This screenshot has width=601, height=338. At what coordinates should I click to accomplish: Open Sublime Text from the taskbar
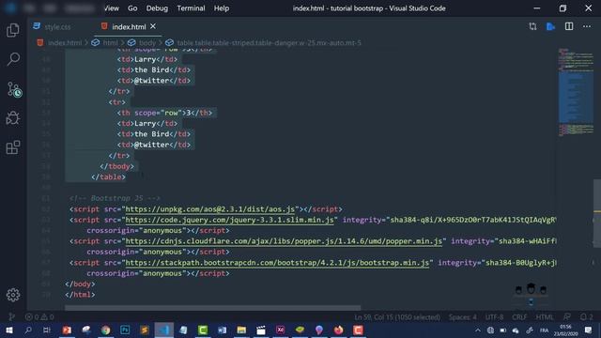(145, 330)
